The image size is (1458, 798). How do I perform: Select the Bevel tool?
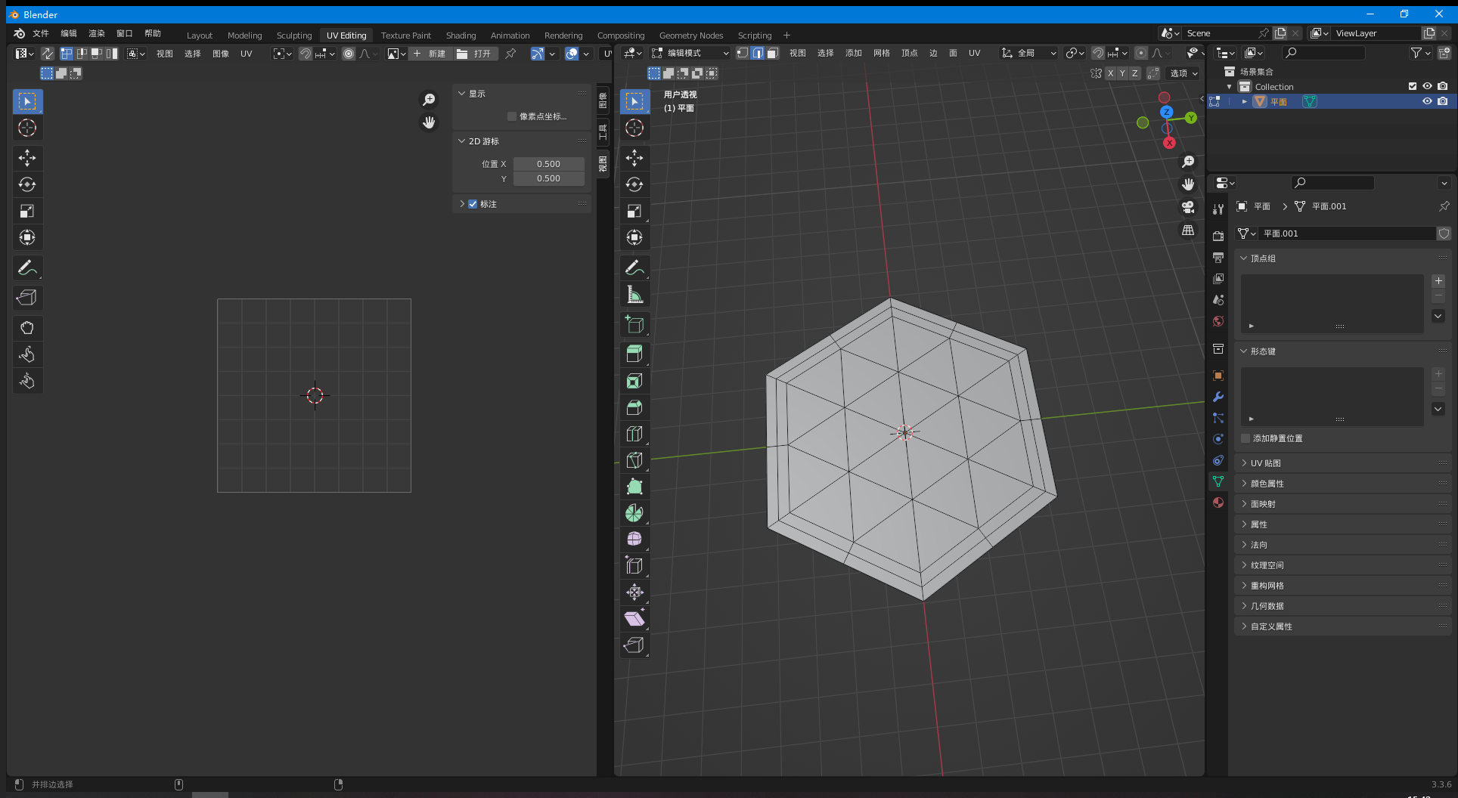click(x=634, y=407)
